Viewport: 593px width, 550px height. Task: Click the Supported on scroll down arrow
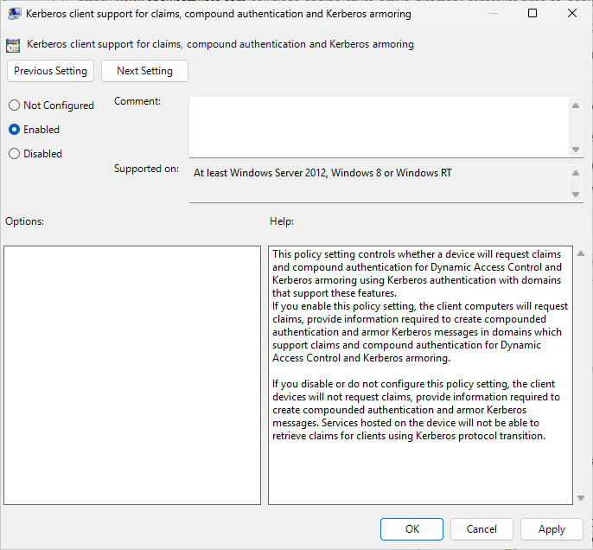pyautogui.click(x=576, y=195)
